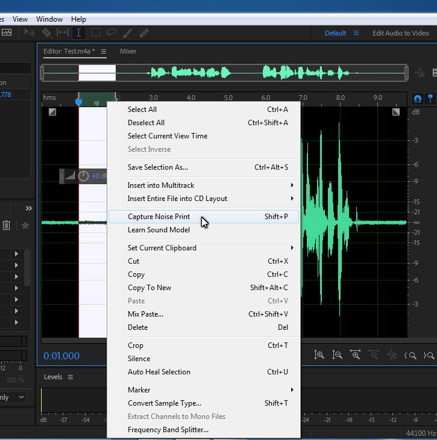Click the trash delete icon
Screen dimensions: 437x440
[x=7, y=226]
